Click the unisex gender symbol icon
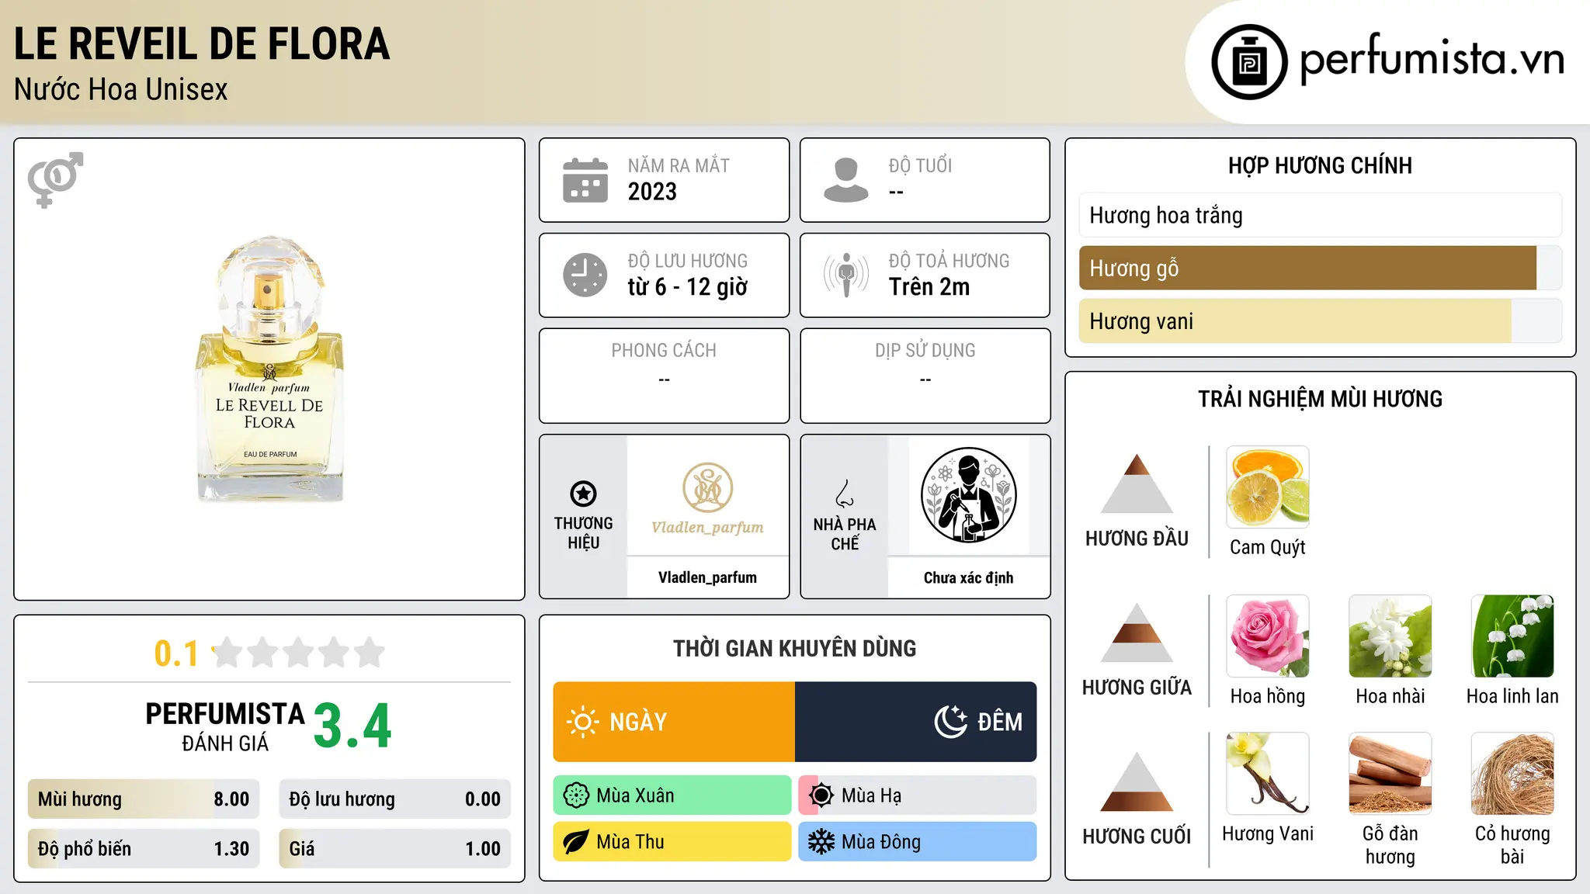1590x894 pixels. 55,179
